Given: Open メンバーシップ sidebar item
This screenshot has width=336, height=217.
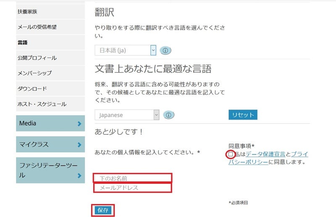Looking at the screenshot, I should [x=35, y=73].
